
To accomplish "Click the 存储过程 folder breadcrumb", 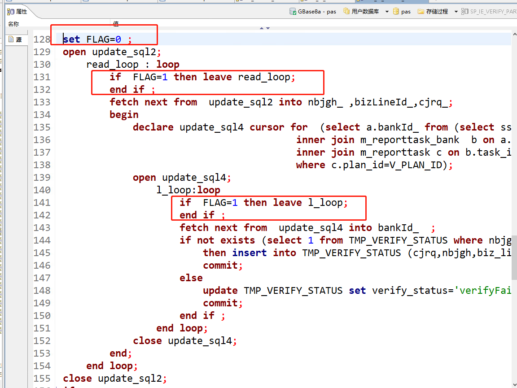I will (433, 12).
